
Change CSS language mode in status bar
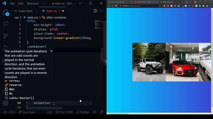pos(50,112)
